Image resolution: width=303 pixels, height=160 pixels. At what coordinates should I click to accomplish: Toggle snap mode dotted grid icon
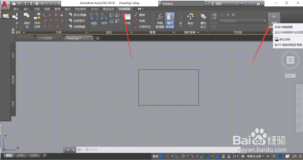[168, 156]
